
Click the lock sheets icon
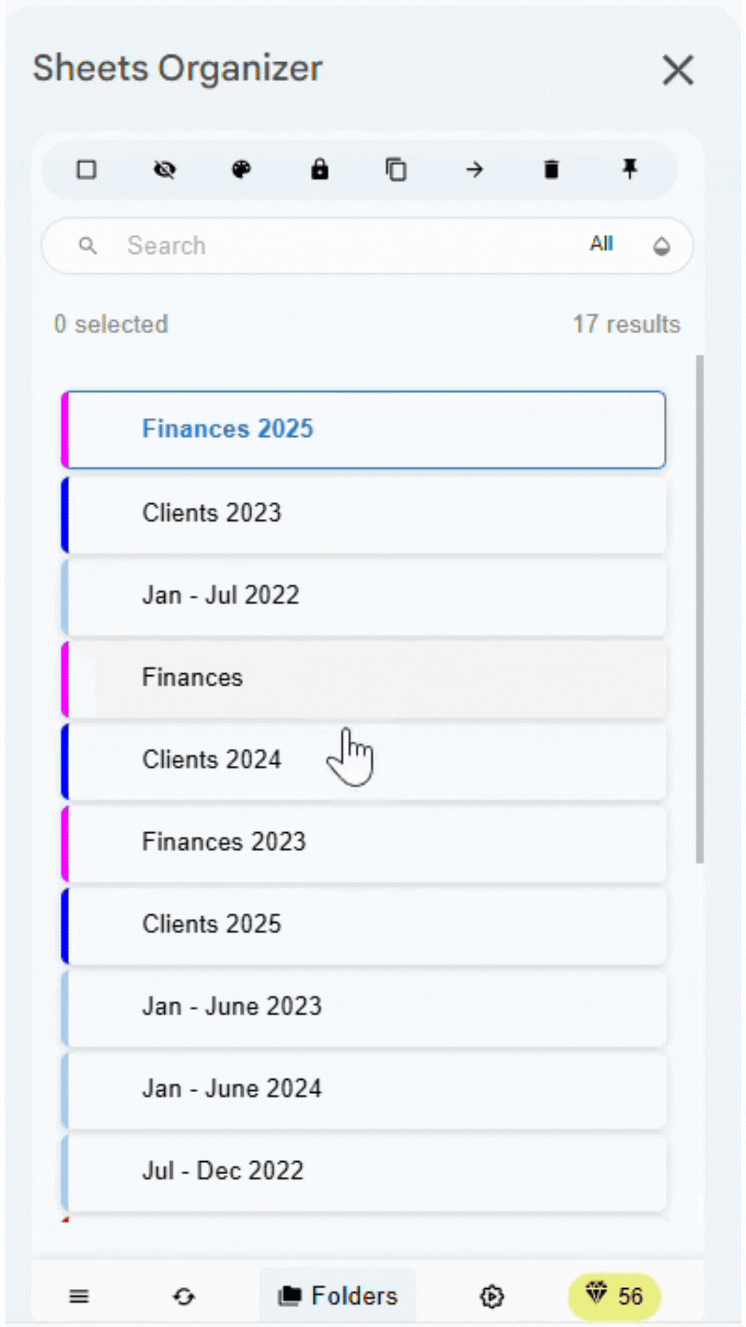[319, 169]
